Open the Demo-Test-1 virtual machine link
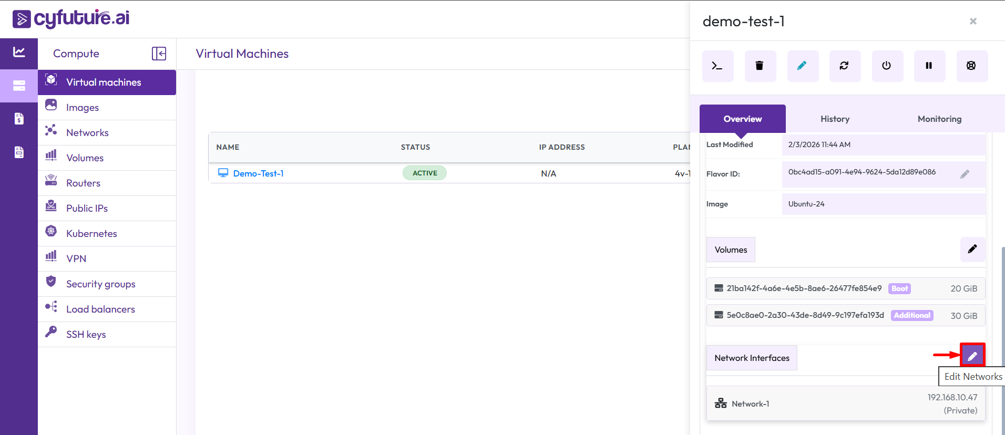 pyautogui.click(x=258, y=173)
